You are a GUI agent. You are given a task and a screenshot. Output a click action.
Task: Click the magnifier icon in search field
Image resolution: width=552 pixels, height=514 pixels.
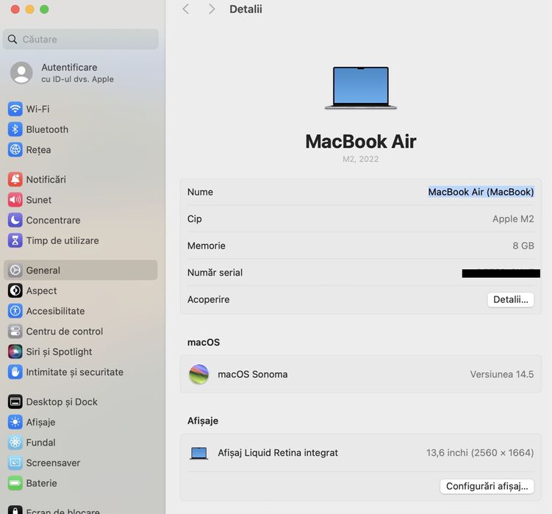(x=12, y=39)
